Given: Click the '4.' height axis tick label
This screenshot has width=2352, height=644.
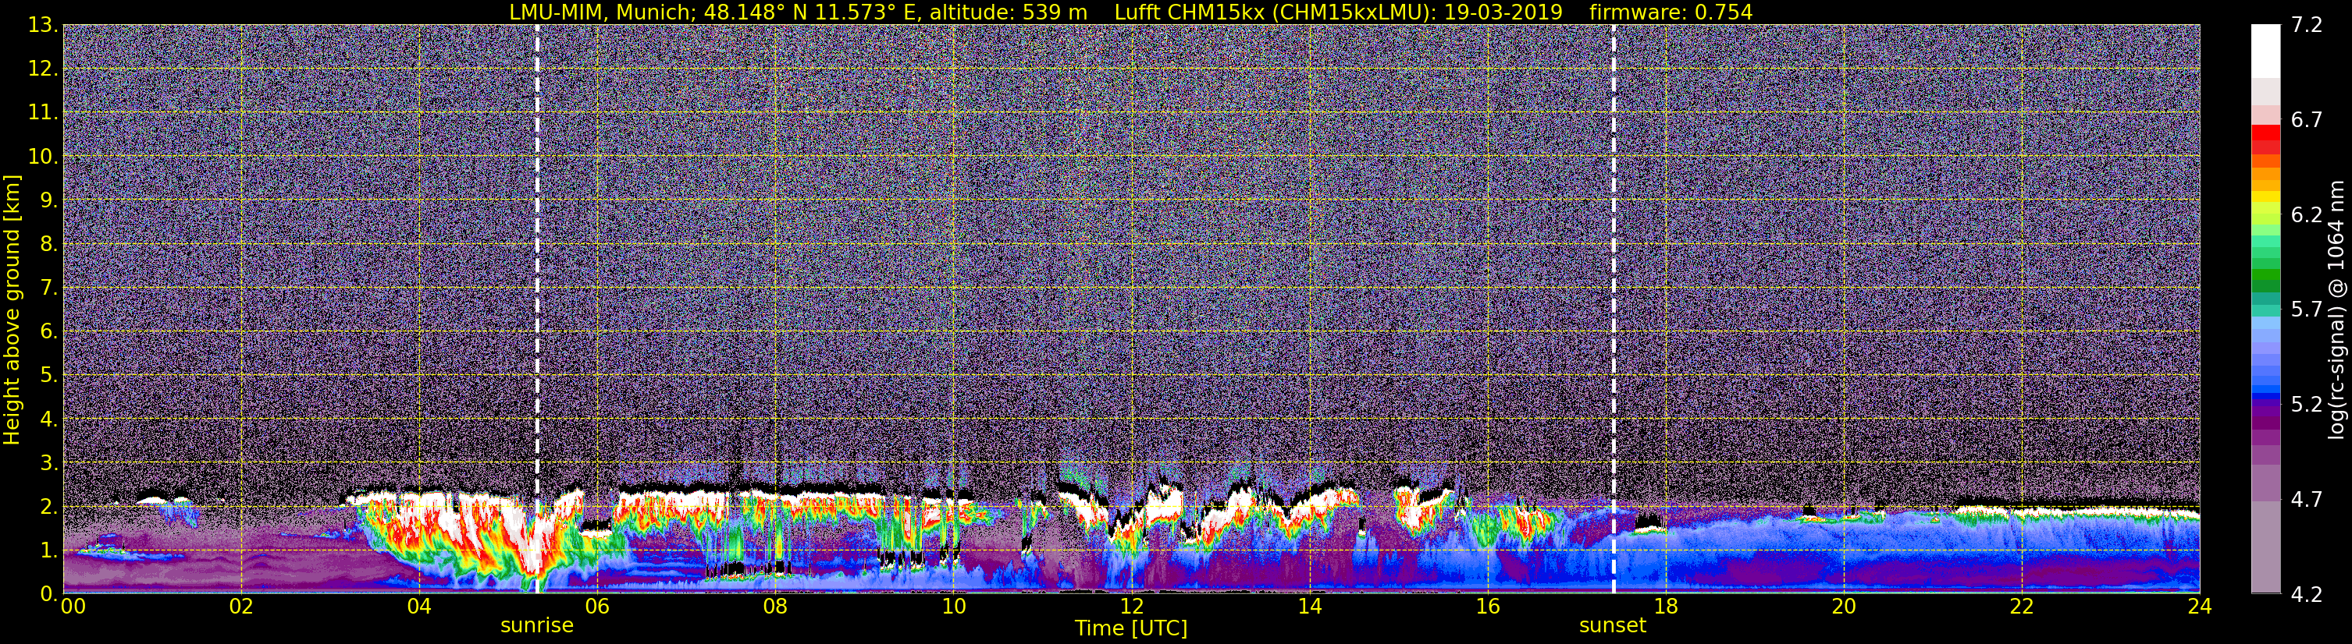Looking at the screenshot, I should (x=48, y=419).
